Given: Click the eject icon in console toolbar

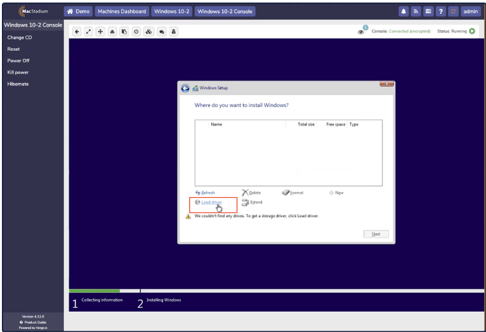Looking at the screenshot, I should point(113,31).
